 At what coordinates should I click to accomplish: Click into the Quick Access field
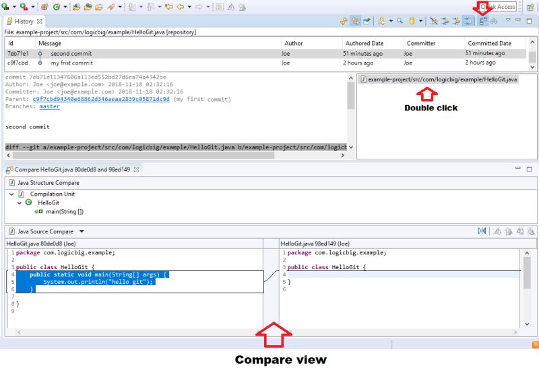tap(498, 7)
